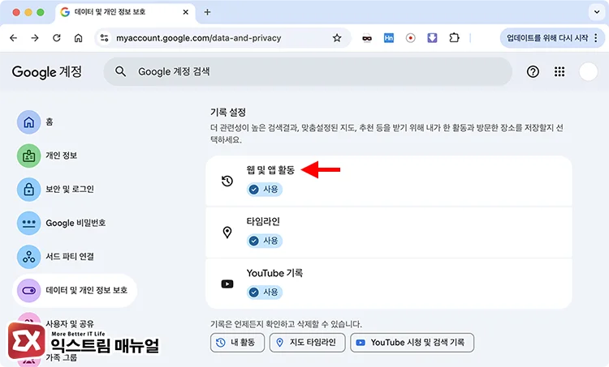Open the Extensions puzzle menu
The width and height of the screenshot is (609, 367).
tap(454, 38)
